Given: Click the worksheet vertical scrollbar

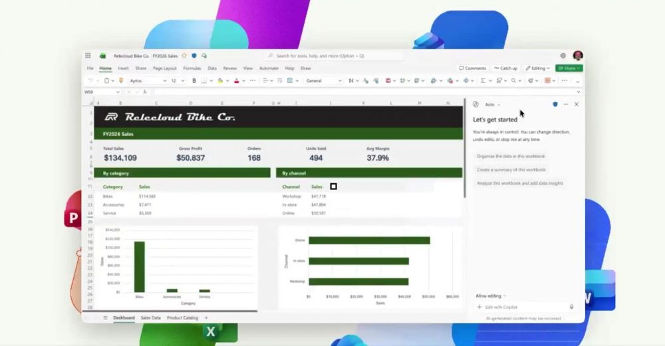Looking at the screenshot, I should pos(465,148).
